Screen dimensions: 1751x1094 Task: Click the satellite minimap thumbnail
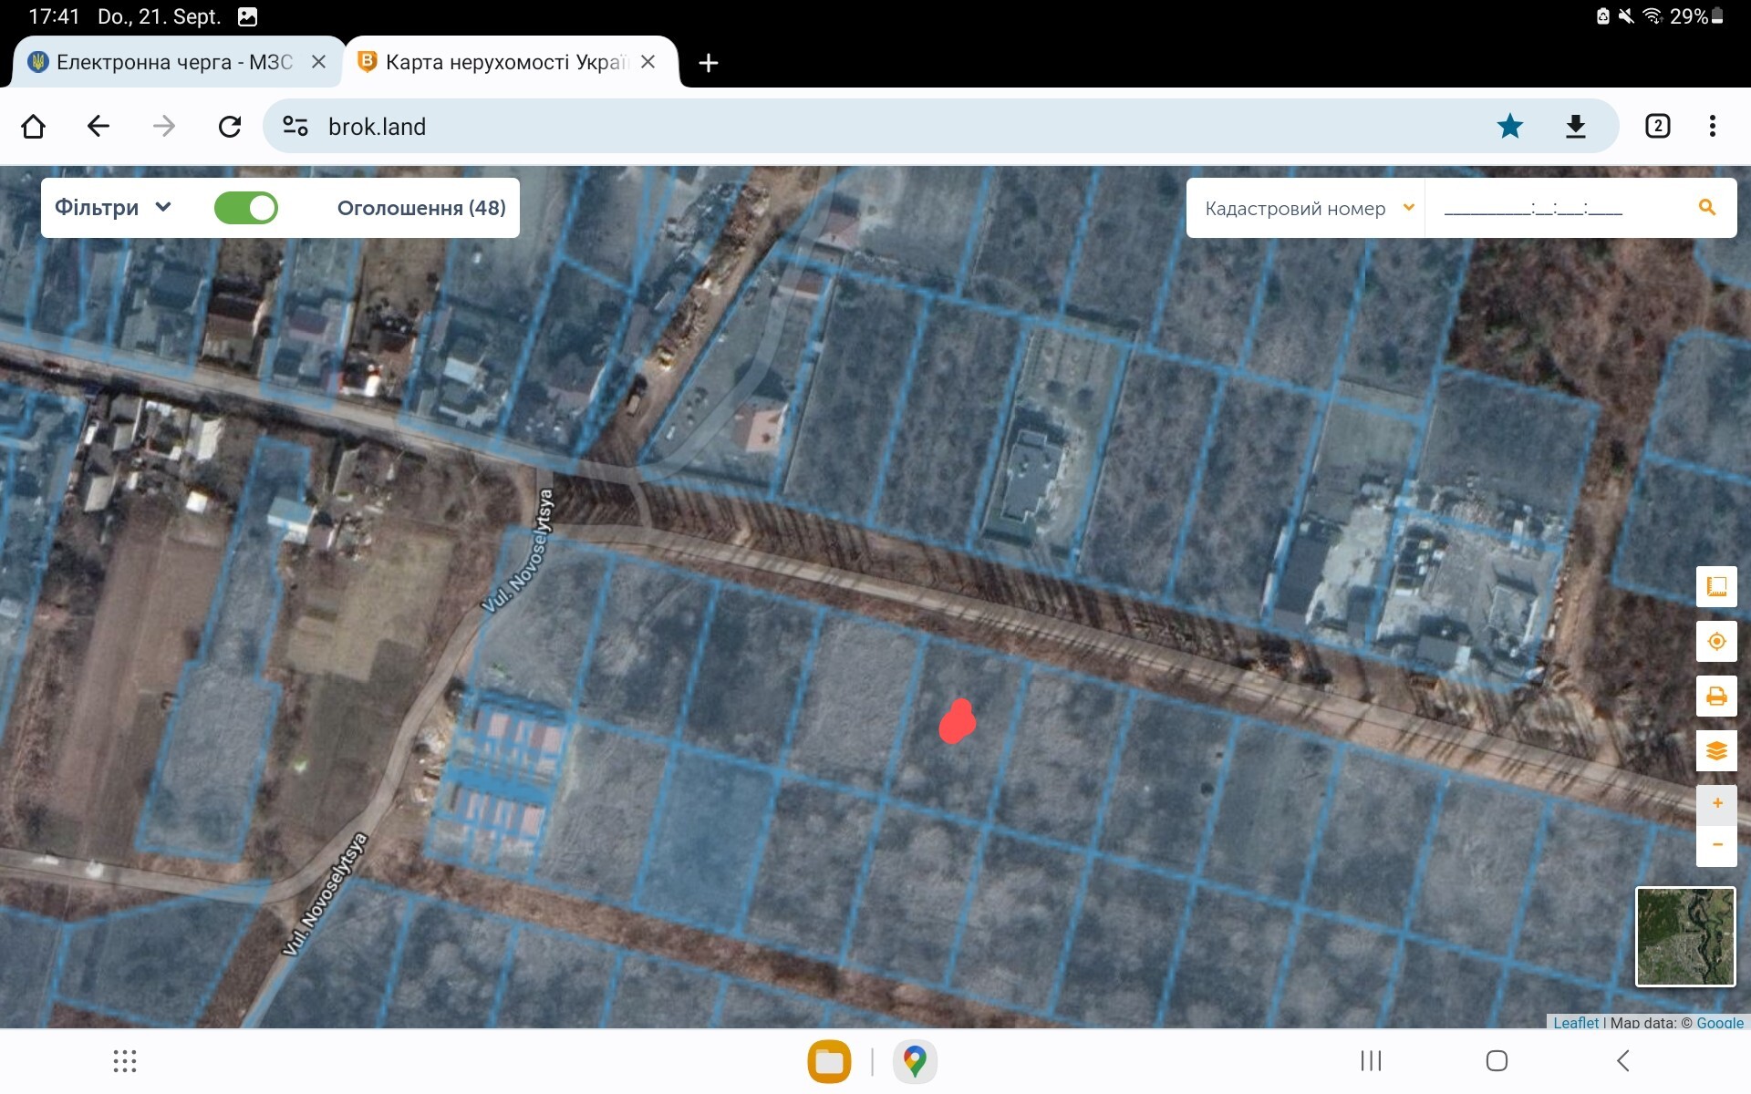(1685, 936)
